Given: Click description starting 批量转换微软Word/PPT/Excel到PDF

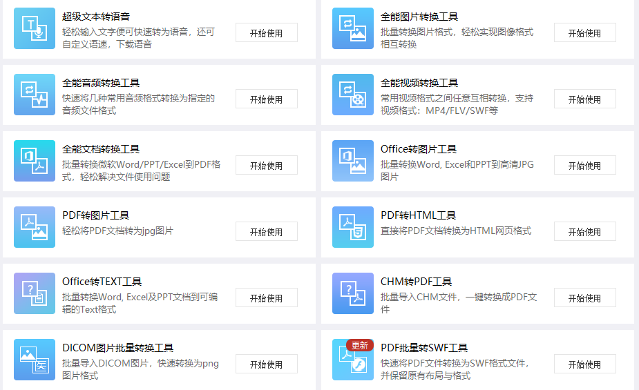Looking at the screenshot, I should click(x=142, y=170).
